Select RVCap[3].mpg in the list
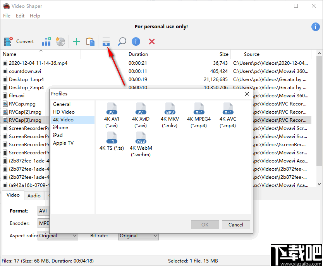This screenshot has height=266, width=323. [x=25, y=120]
